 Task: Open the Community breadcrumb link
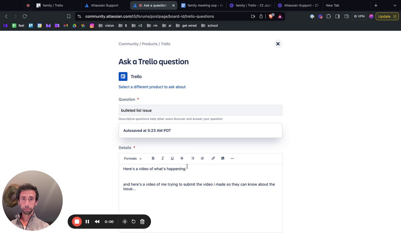point(128,44)
